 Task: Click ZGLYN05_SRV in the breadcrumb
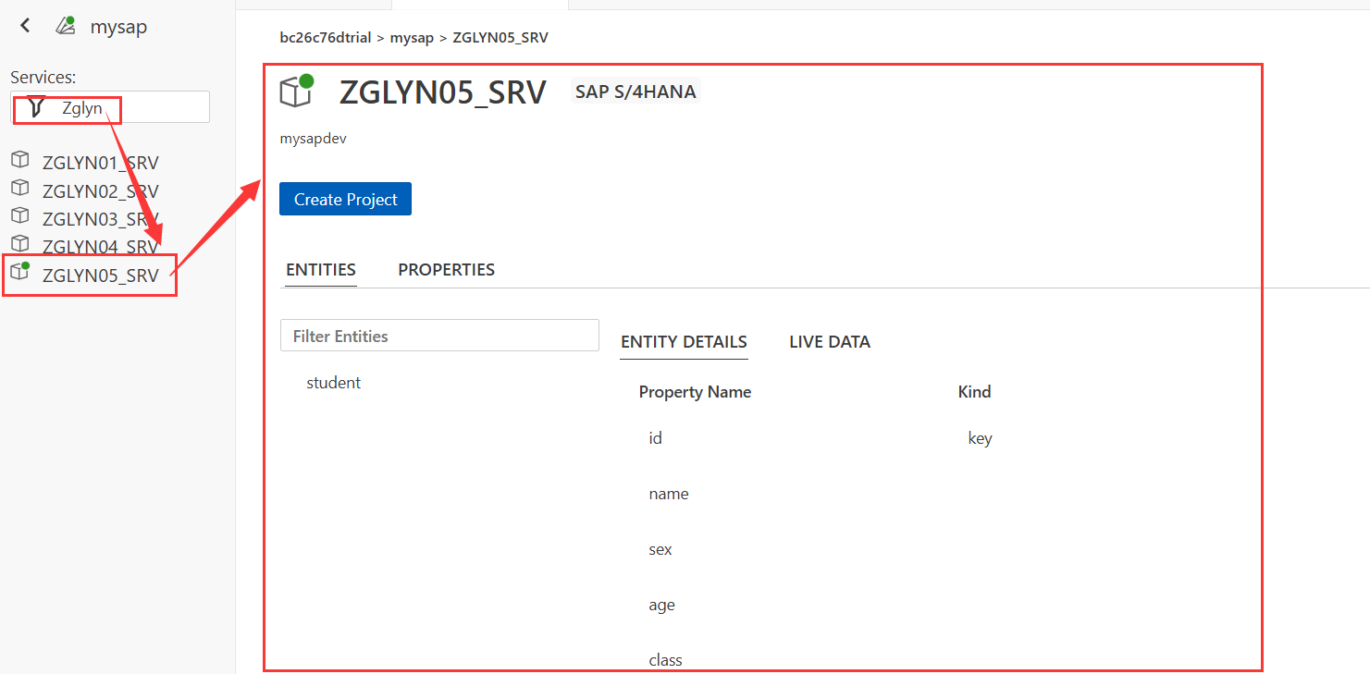tap(500, 38)
